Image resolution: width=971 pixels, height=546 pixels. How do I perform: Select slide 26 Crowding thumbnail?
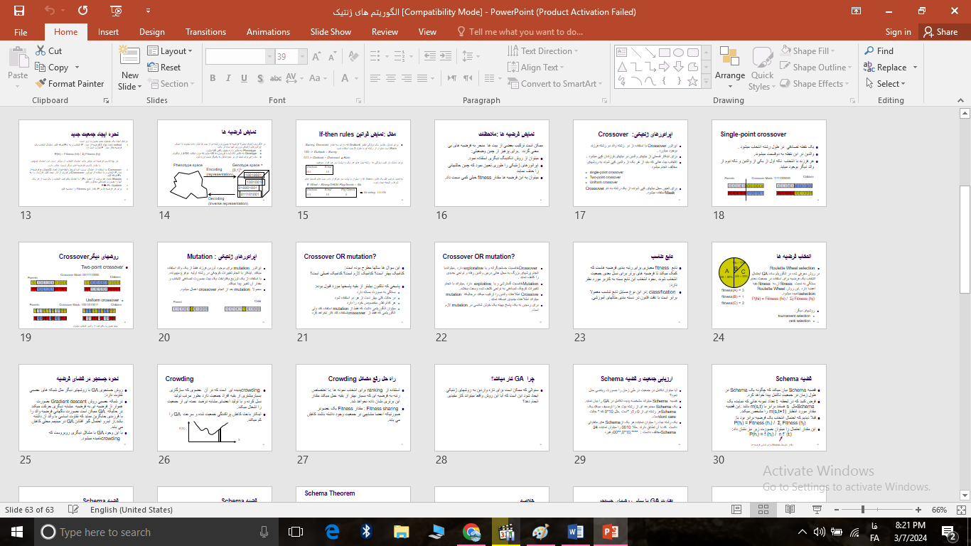point(215,408)
